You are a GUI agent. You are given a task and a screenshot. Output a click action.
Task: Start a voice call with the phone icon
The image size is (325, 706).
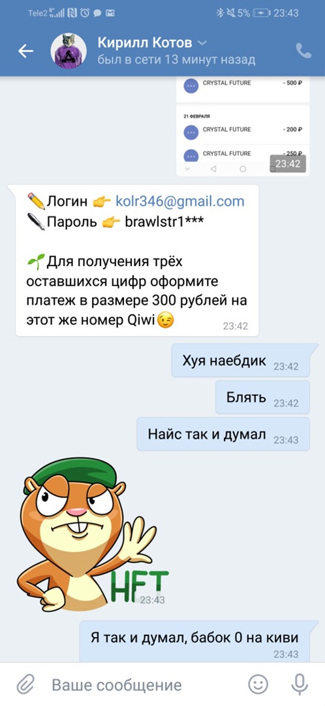(x=304, y=51)
